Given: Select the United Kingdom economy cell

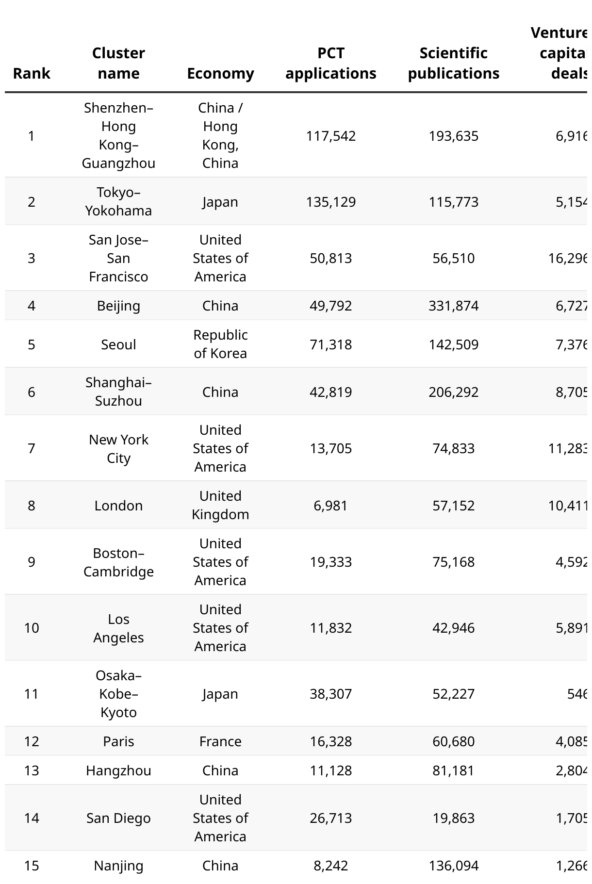Looking at the screenshot, I should pyautogui.click(x=220, y=505).
